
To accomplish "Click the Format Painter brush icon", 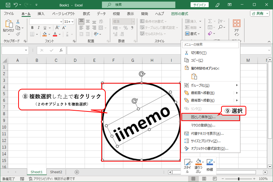I will click(x=18, y=34).
